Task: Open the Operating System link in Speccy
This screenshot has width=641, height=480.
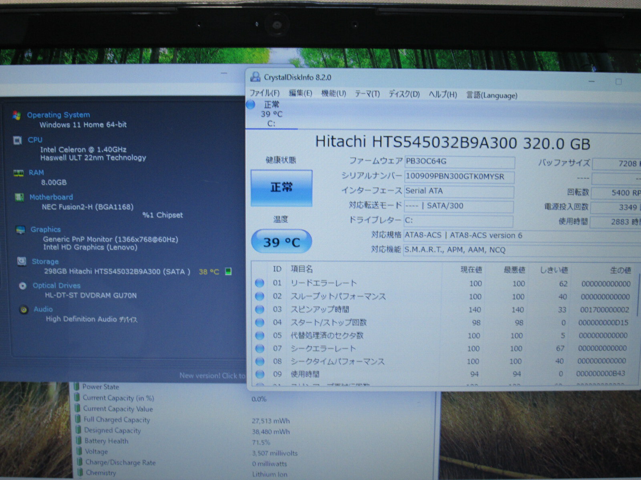Action: (x=58, y=115)
